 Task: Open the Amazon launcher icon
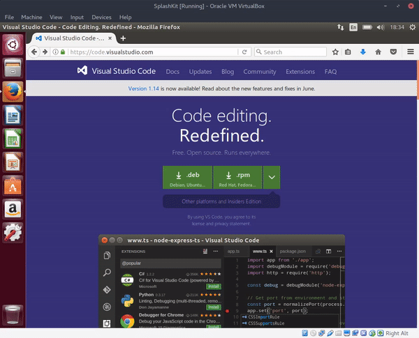pos(13,209)
